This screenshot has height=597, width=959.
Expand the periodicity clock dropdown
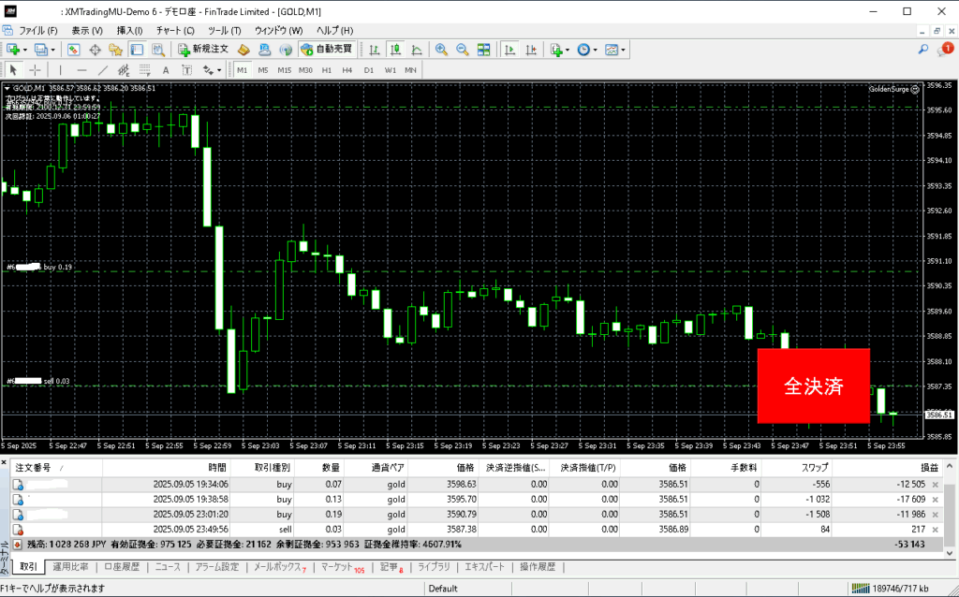(596, 50)
